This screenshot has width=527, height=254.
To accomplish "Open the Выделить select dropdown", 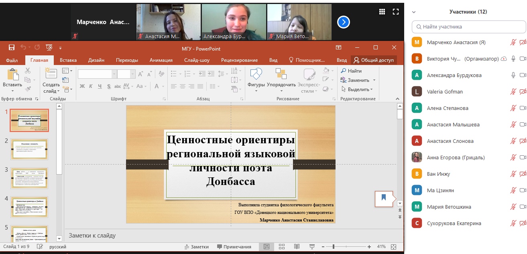I will [x=357, y=89].
